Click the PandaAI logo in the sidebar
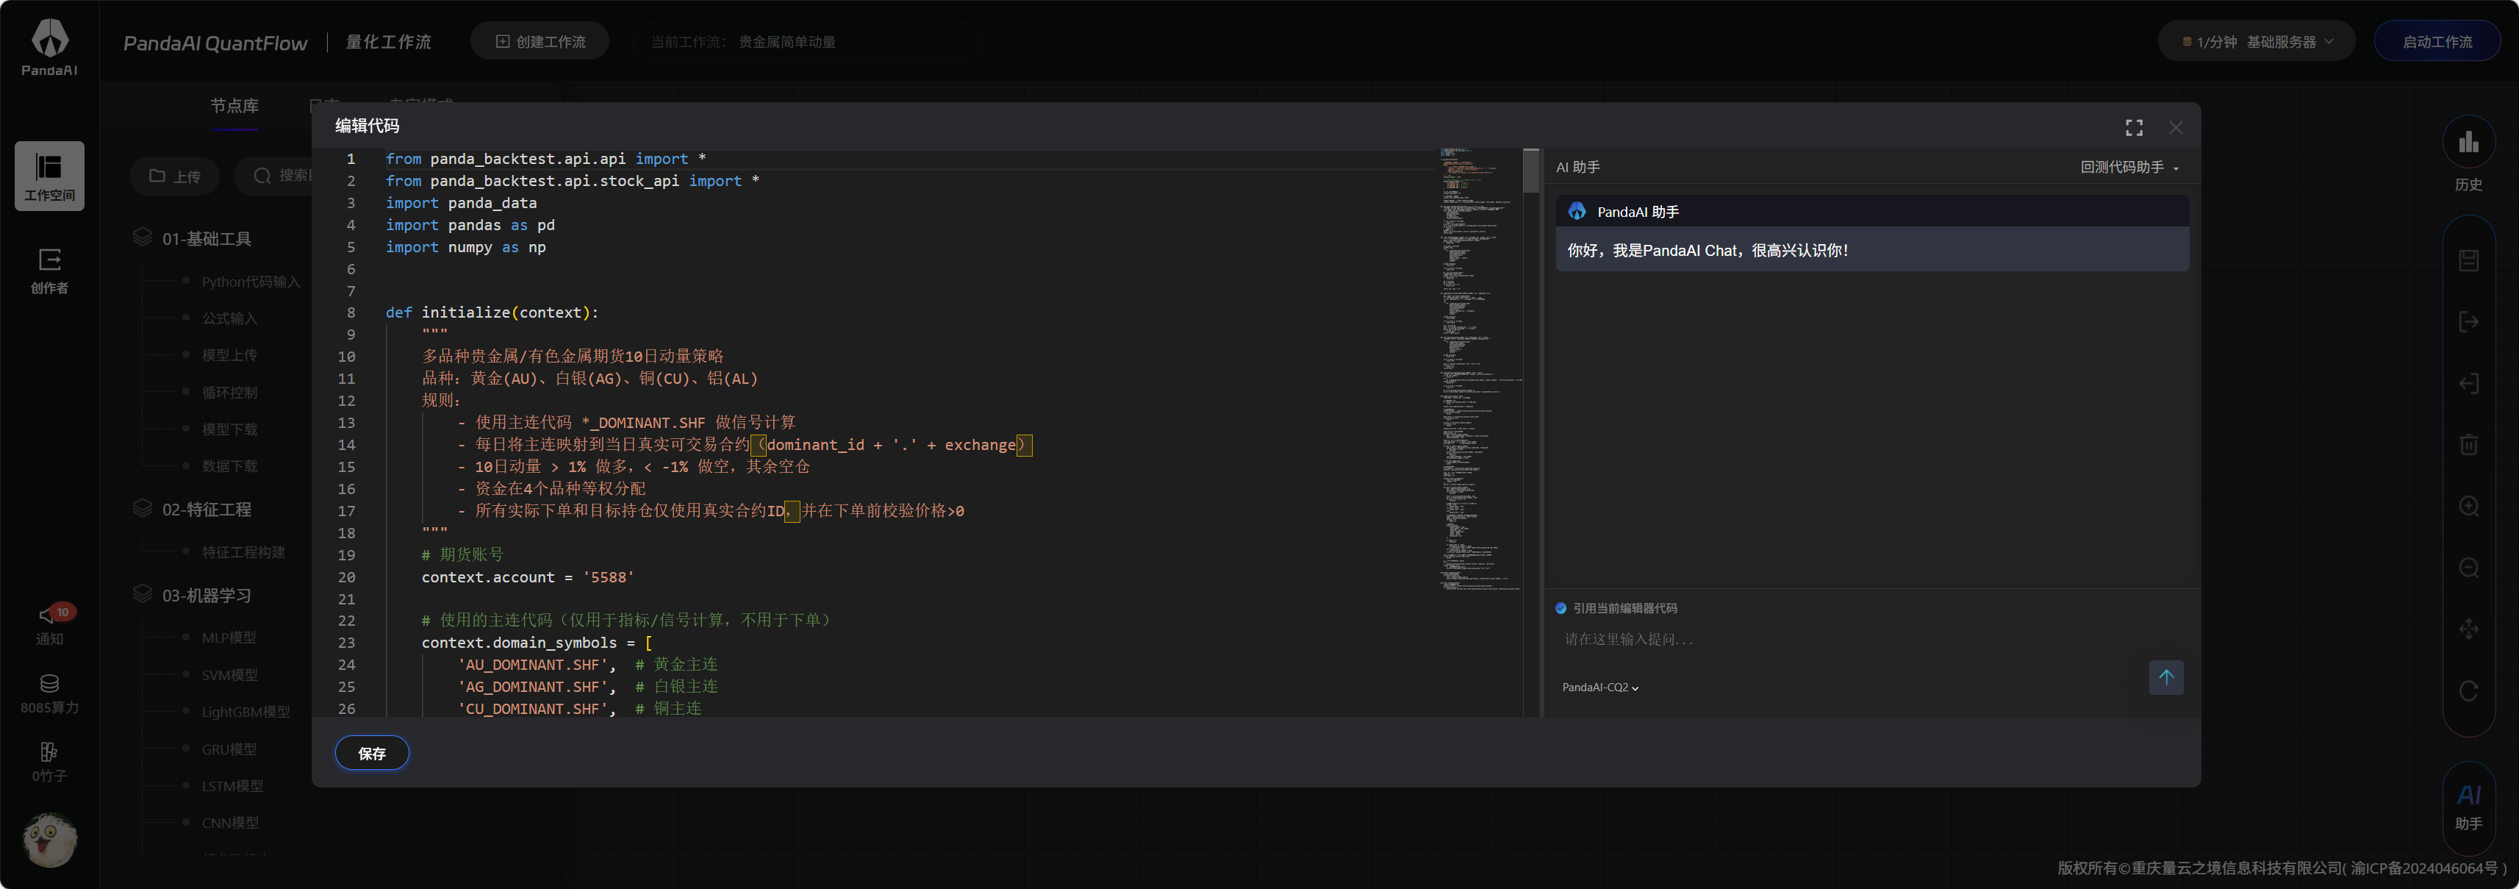The height and width of the screenshot is (889, 2519). click(50, 47)
